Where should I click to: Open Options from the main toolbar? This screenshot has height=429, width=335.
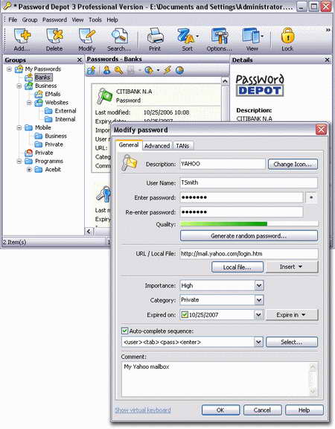point(220,39)
